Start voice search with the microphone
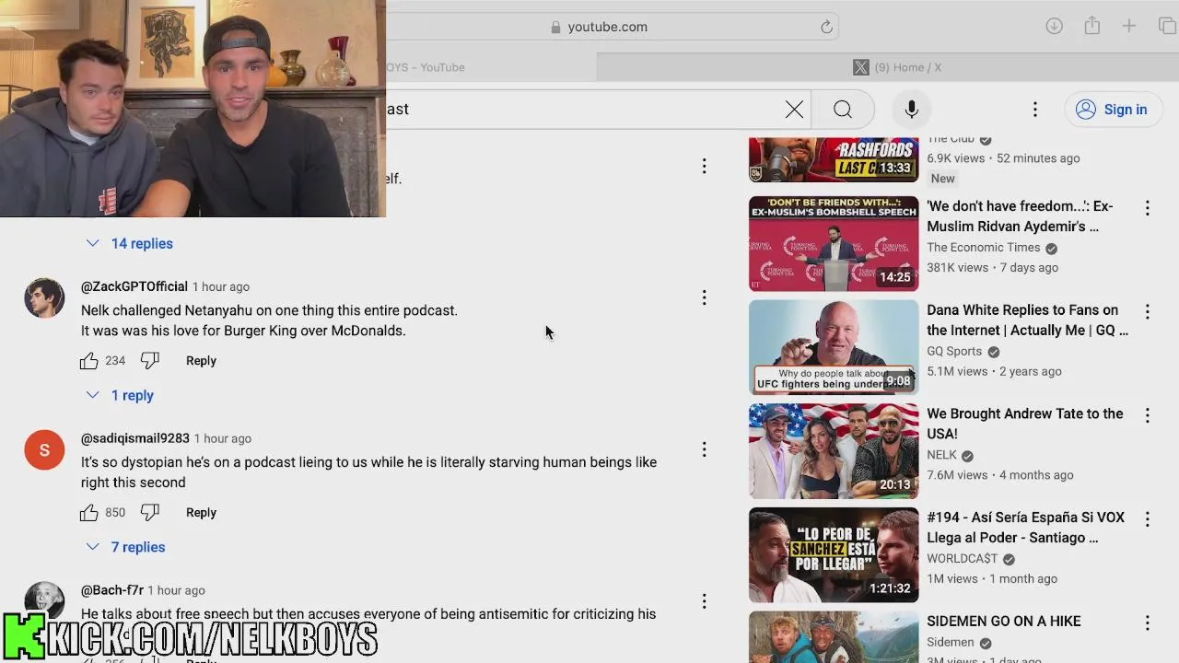Screen dimensions: 1179x663 tap(911, 110)
